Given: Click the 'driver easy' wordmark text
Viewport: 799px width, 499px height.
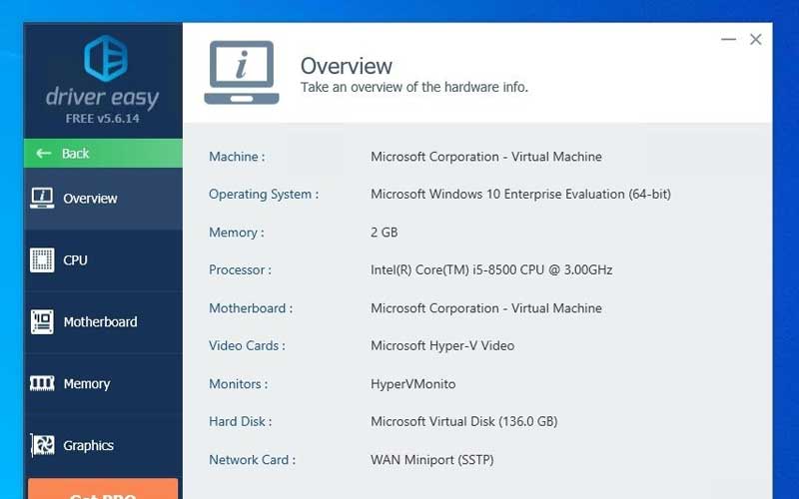Looking at the screenshot, I should (103, 97).
